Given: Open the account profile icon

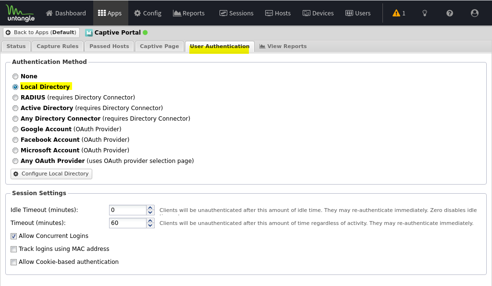Looking at the screenshot, I should pos(475,13).
